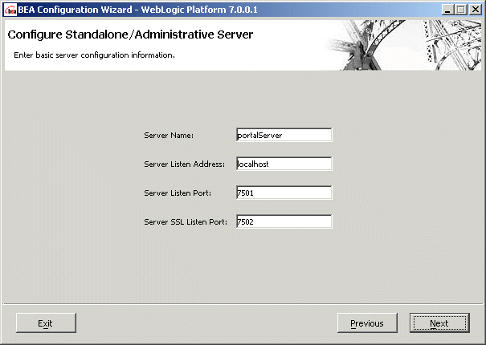
Task: Close the Configuration Wizard window
Action: [x=475, y=10]
